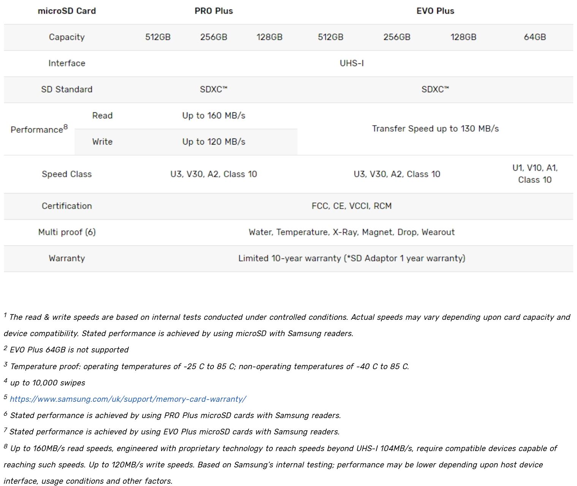Open the Samsung memory card warranty link

128,399
